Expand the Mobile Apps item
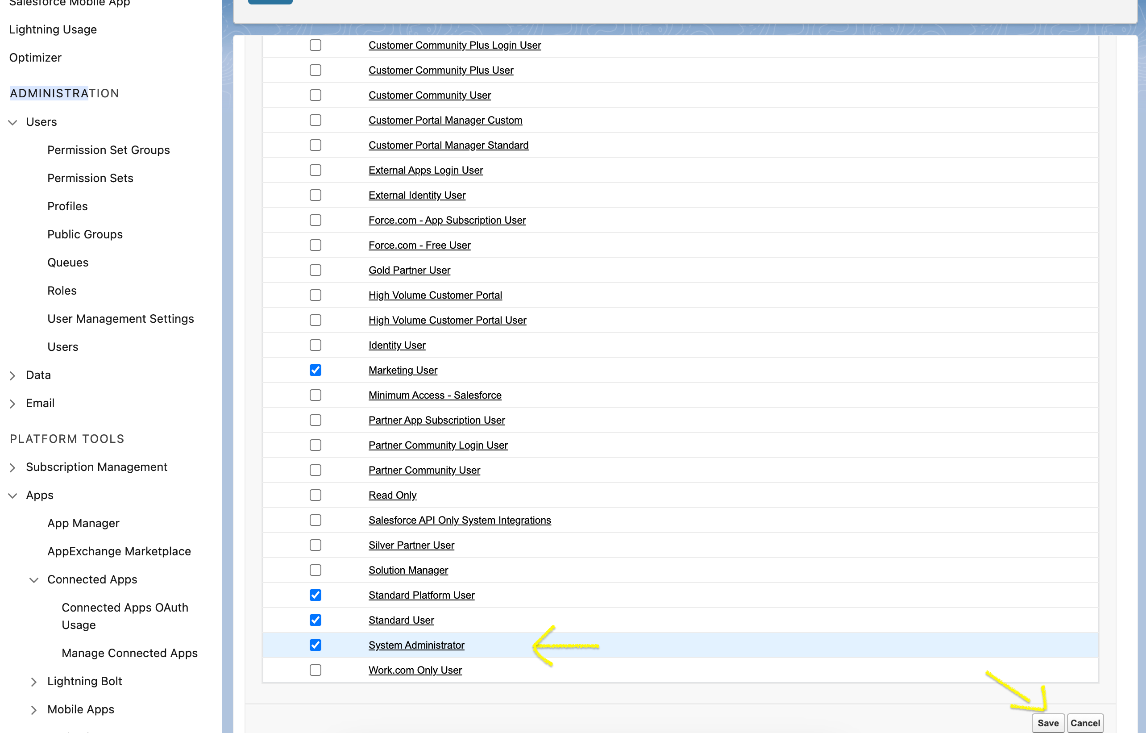This screenshot has height=733, width=1146. [34, 710]
